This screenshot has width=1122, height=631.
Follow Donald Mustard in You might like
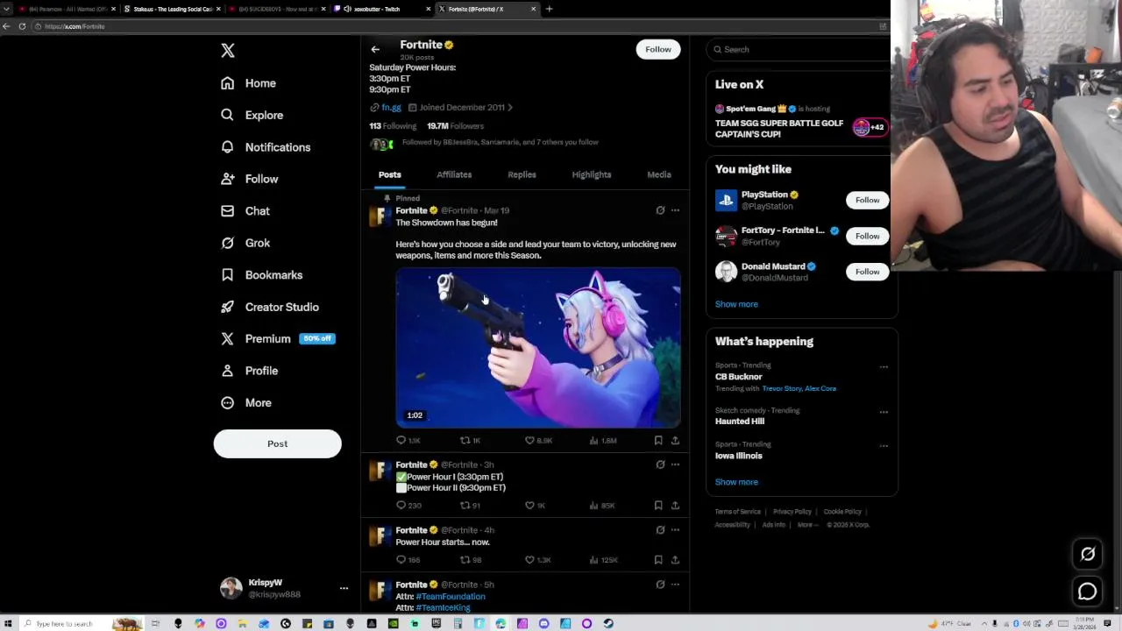click(x=867, y=272)
